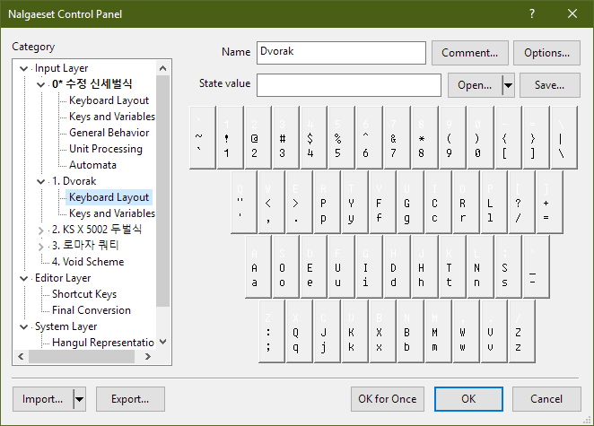Image resolution: width=594 pixels, height=426 pixels.
Task: Open Shortcut Keys in Editor Layer
Action: [84, 294]
